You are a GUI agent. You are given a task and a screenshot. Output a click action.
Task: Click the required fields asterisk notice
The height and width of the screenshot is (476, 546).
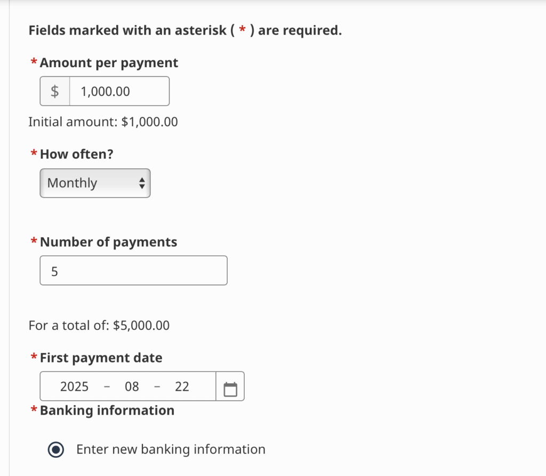coord(184,30)
